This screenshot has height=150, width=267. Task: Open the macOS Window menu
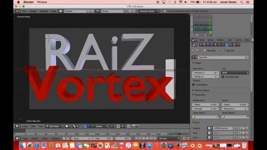[42, 2]
